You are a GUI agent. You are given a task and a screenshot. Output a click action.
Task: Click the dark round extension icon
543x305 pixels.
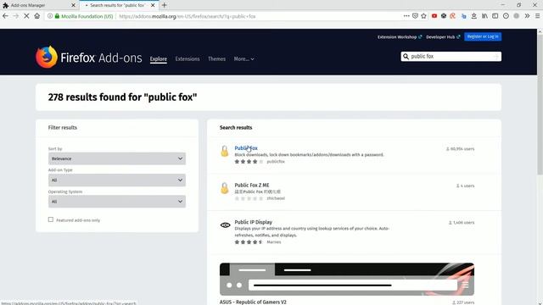pyautogui.click(x=444, y=16)
